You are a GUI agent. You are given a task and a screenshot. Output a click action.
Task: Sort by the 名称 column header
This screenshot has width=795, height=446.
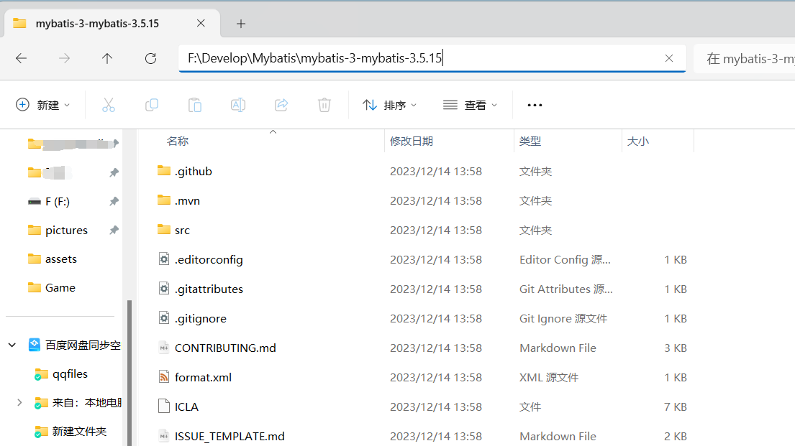[178, 141]
